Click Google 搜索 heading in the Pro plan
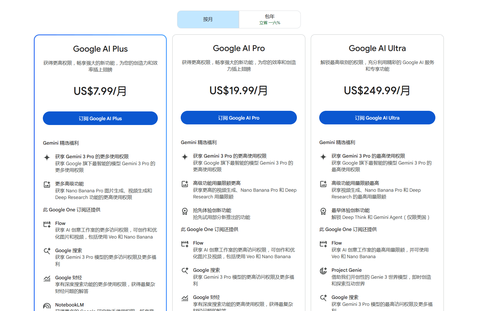The height and width of the screenshot is (311, 477). point(206,270)
